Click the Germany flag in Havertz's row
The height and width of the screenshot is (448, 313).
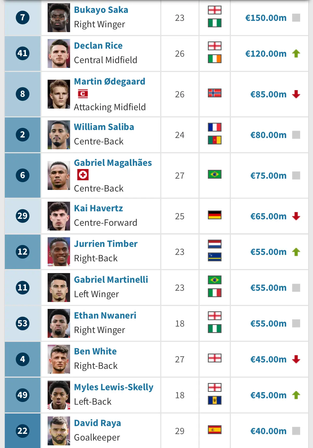[215, 215]
